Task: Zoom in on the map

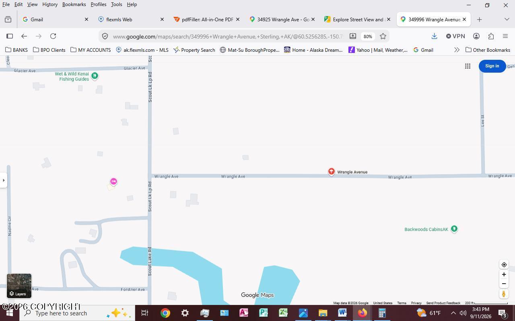Action: coord(504,274)
